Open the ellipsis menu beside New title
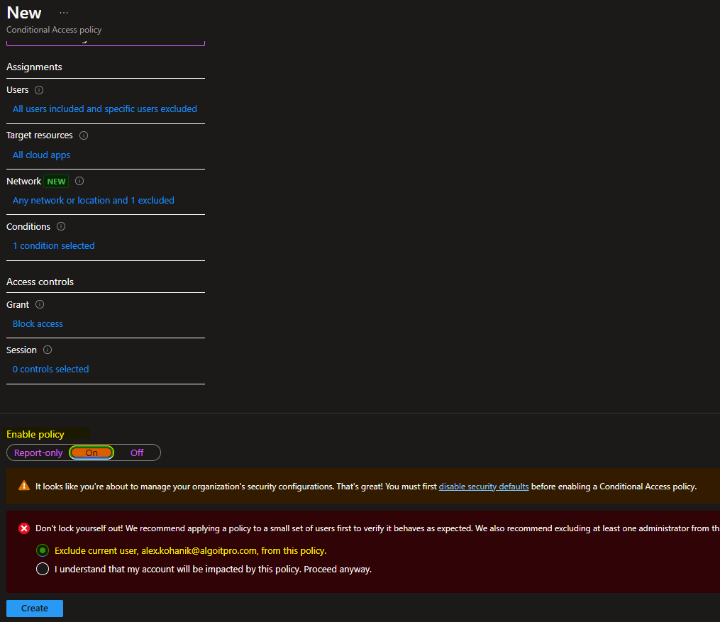The height and width of the screenshot is (622, 720). pos(64,13)
